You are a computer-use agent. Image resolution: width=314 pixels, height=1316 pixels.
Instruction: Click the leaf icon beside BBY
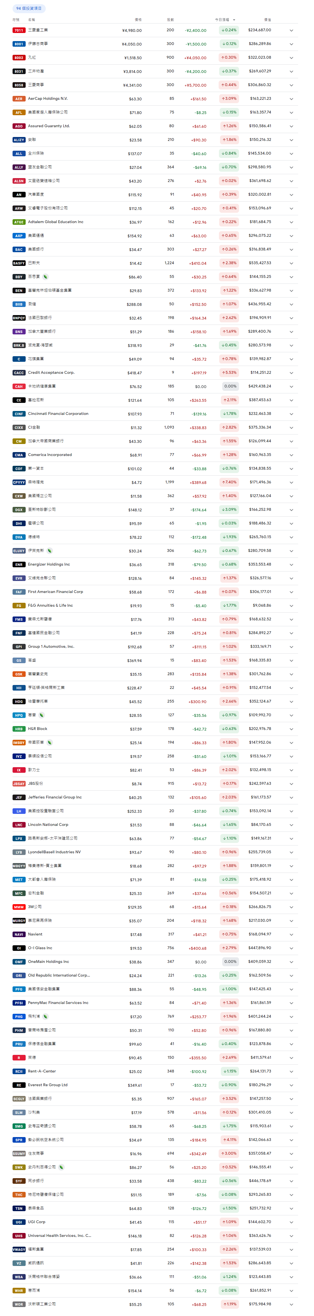coord(46,277)
